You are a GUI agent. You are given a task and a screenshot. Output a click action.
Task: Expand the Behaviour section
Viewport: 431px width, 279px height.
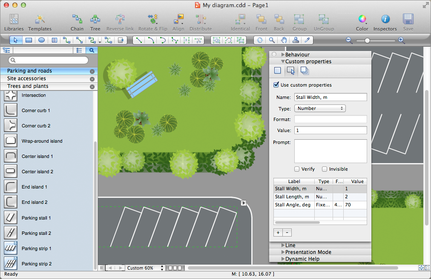click(282, 54)
